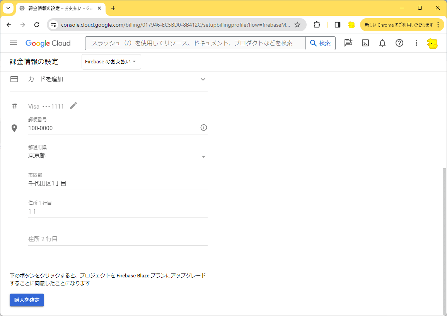Image resolution: width=447 pixels, height=316 pixels.
Task: Click the page vertical scrollbar thumb
Action: (x=444, y=241)
